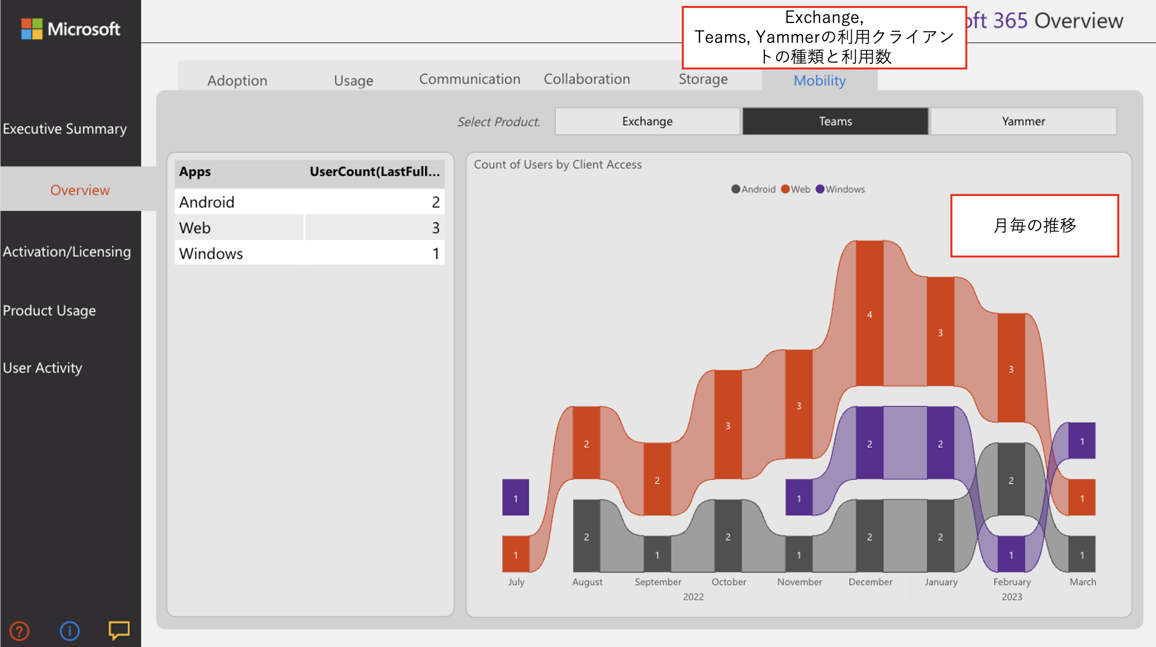Click the orange help question mark icon
1156x647 pixels.
click(x=19, y=631)
